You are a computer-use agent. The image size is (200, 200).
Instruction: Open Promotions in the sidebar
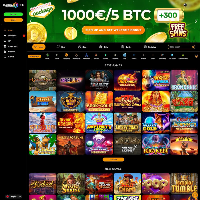tap(12, 36)
